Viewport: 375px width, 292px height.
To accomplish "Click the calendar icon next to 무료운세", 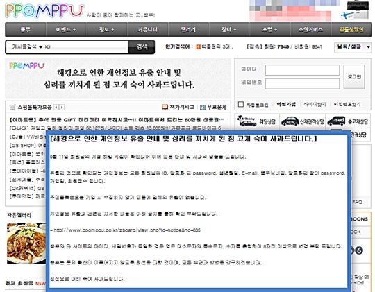I will (203, 107).
